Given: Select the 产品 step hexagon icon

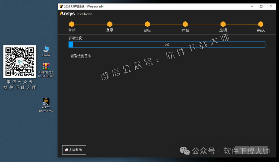Looking at the screenshot, I should [x=185, y=24].
